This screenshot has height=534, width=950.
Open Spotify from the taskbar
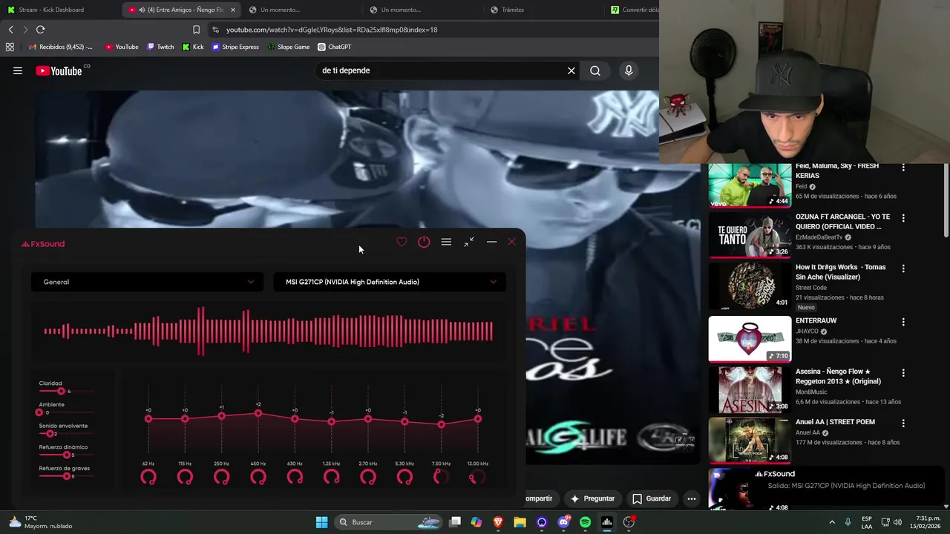click(x=585, y=522)
